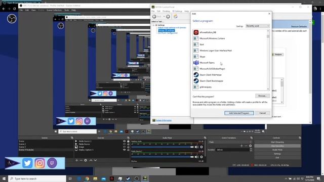Toggle visibility of the Media Source row
324x182 pixels.
(124, 144)
